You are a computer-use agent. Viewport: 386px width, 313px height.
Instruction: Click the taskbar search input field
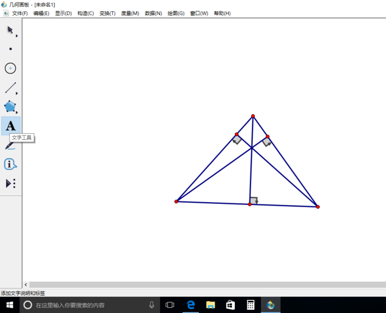point(90,305)
